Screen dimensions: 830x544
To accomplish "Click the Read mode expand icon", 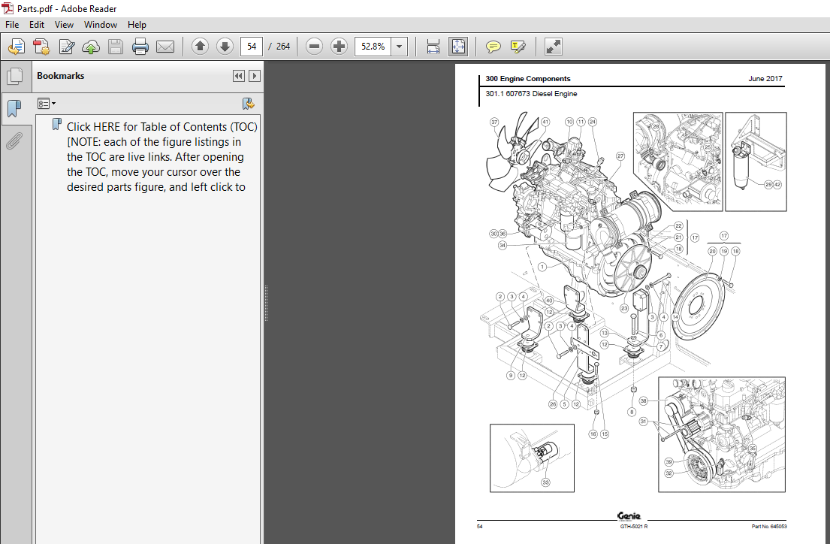I will 553,47.
